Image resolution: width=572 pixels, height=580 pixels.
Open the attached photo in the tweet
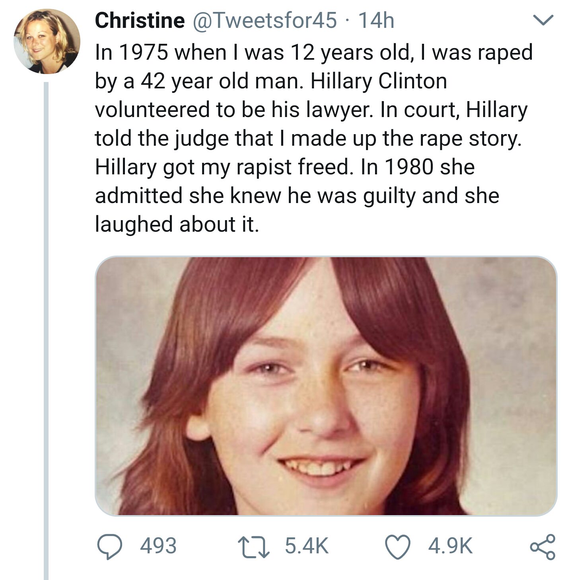[x=326, y=386]
